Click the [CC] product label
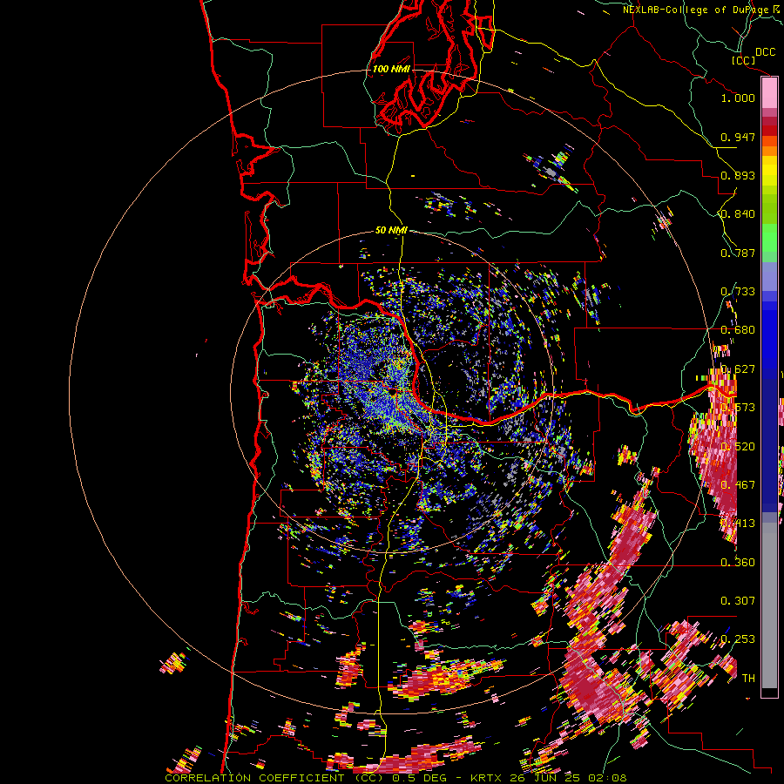Viewport: 784px width, 784px height. pyautogui.click(x=744, y=60)
